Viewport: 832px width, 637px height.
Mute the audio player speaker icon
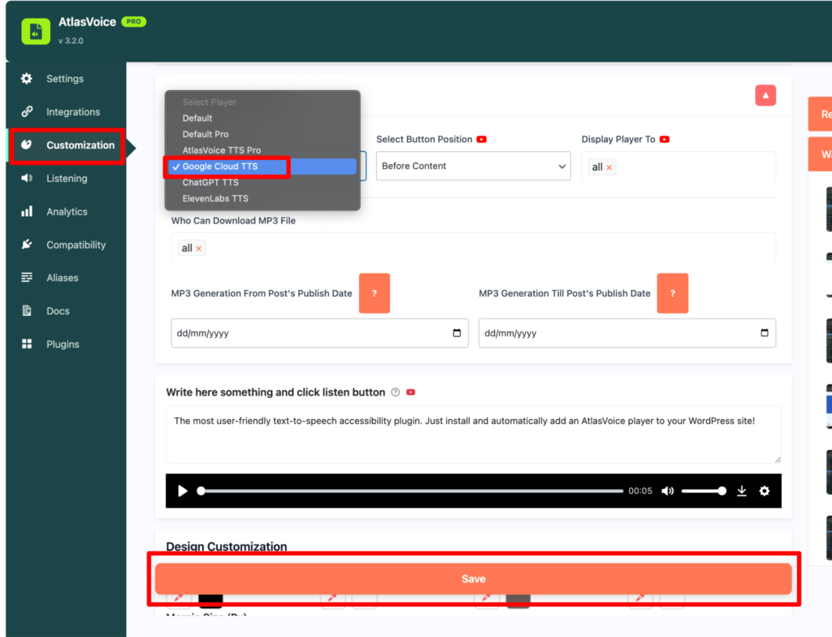click(x=668, y=491)
